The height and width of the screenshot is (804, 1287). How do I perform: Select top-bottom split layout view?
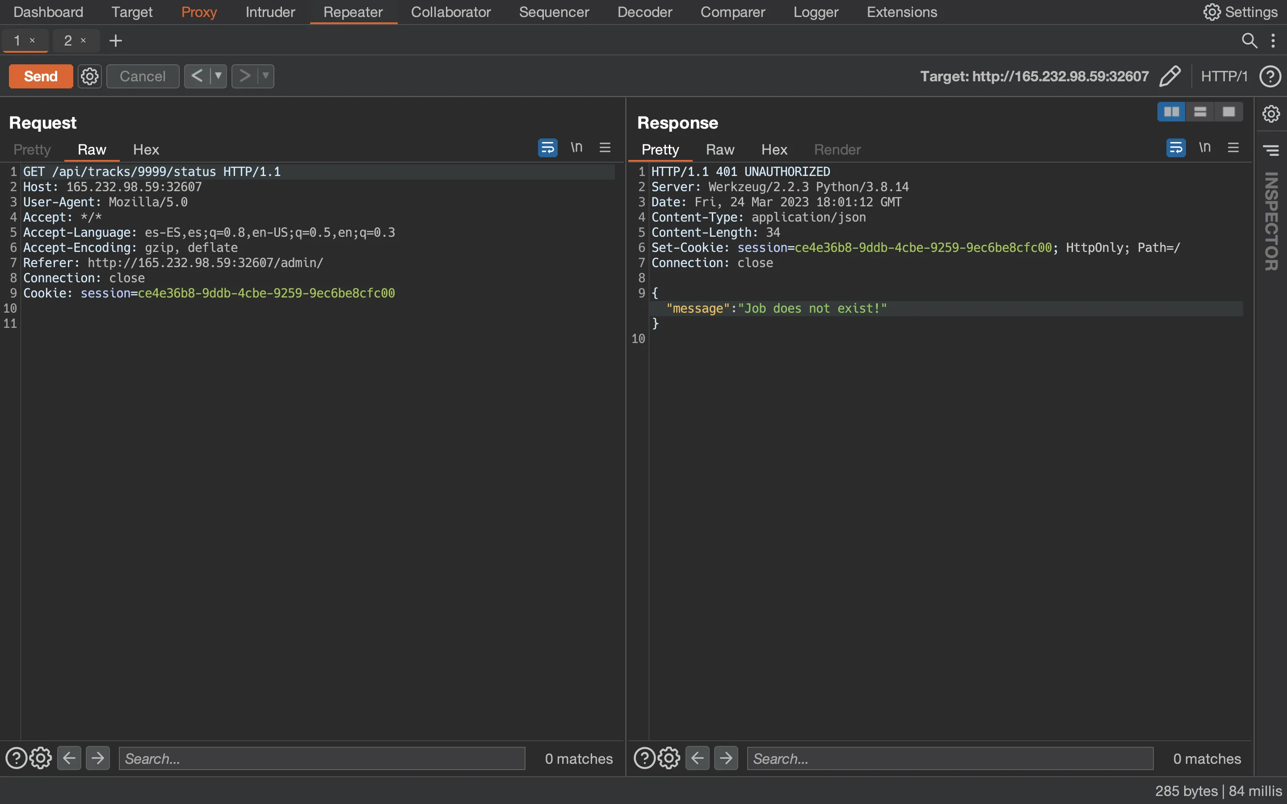point(1200,112)
